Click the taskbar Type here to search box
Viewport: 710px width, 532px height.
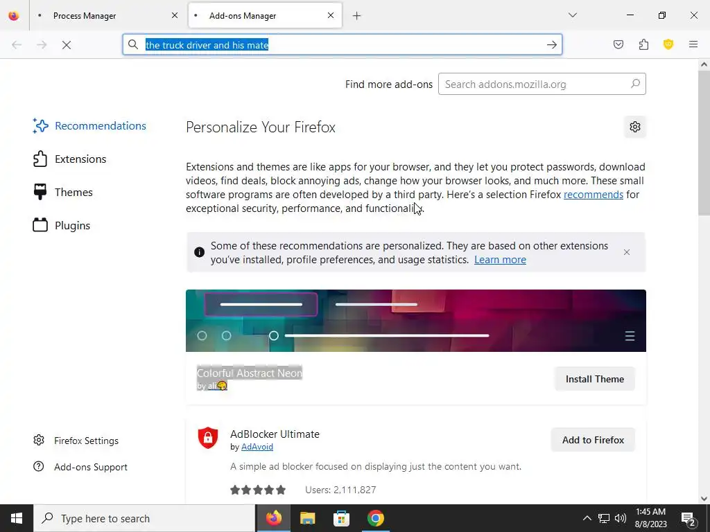[144, 518]
